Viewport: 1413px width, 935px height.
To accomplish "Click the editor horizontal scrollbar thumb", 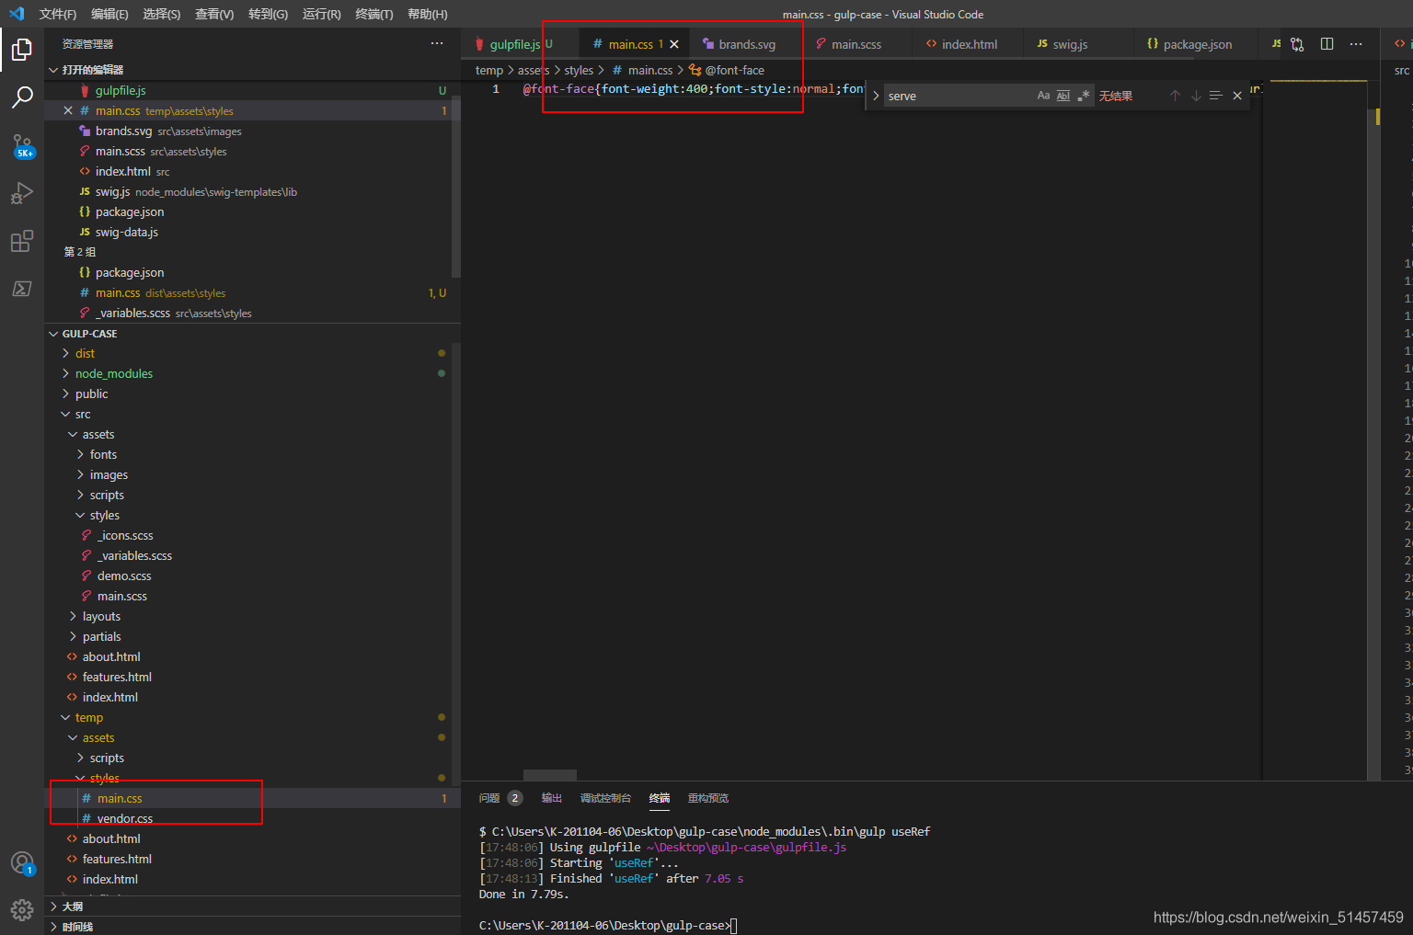I will pos(550,775).
